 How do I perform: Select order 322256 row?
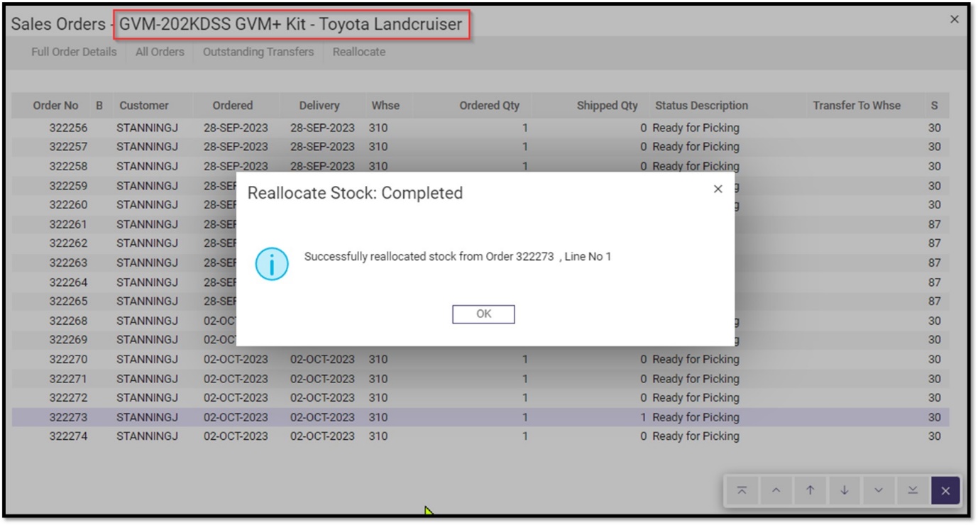480,128
